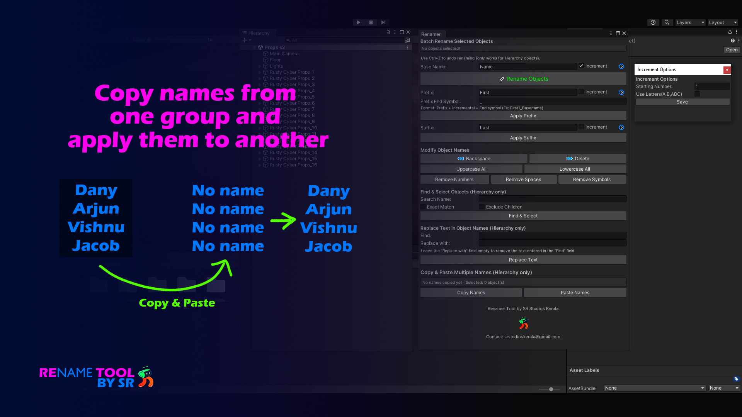Expand Rusty Cyber Props_1

point(260,72)
